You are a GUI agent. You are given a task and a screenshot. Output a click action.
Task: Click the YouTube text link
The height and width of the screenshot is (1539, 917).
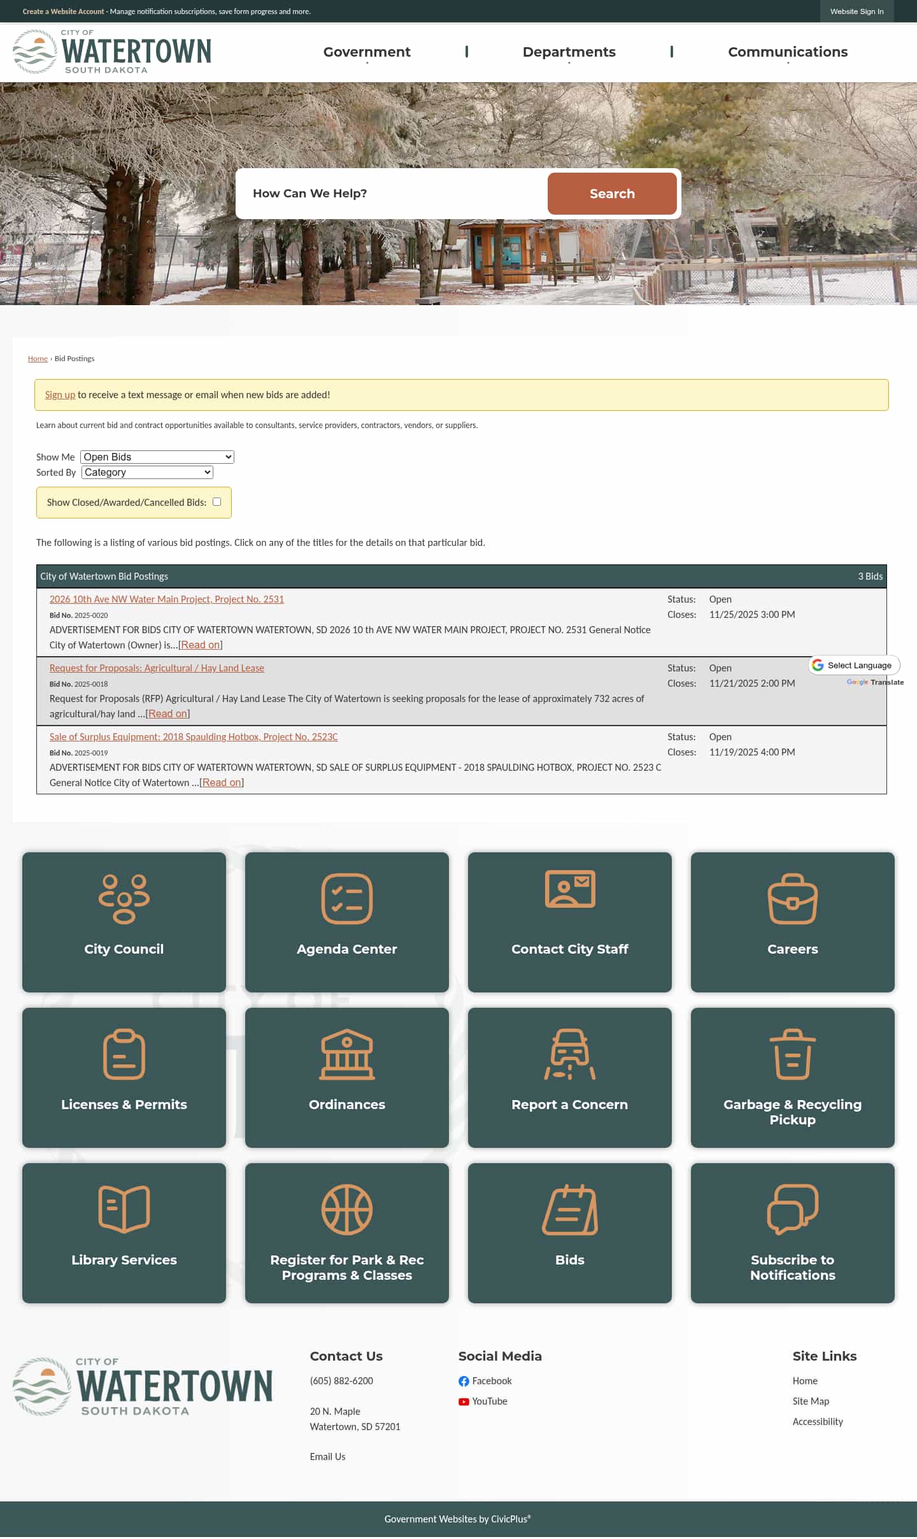coord(490,1401)
